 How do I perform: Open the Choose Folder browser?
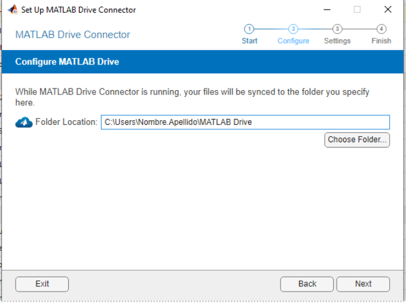(358, 140)
